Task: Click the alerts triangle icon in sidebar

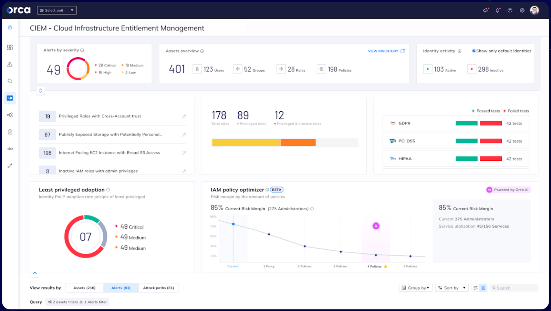Action: pos(10,64)
